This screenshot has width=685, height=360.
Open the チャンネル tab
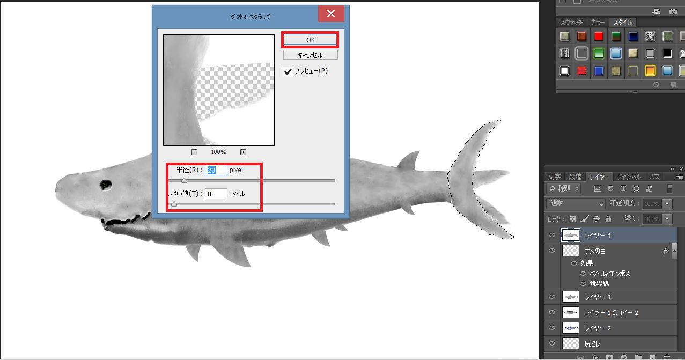coord(629,177)
